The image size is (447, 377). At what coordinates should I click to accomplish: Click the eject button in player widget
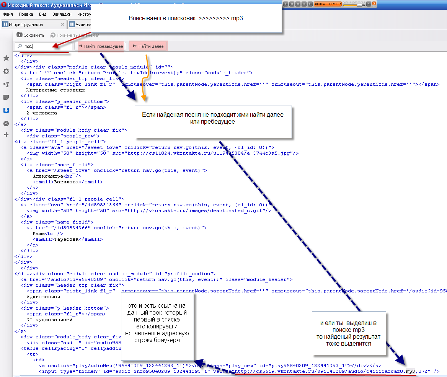tap(369, 4)
